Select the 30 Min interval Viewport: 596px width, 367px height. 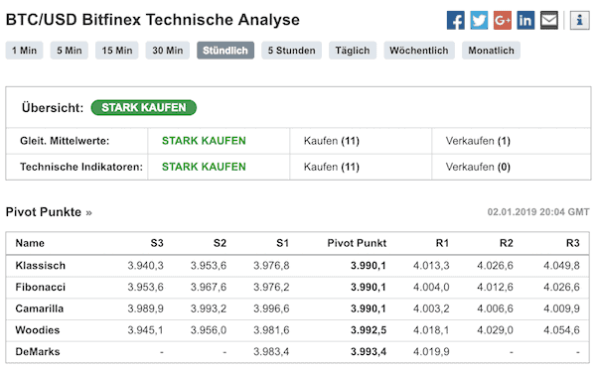click(168, 51)
